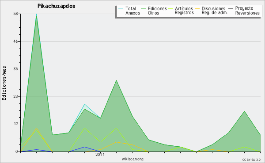The width and height of the screenshot is (265, 163).
Task: Click the 0 y-axis value
Action: [x=17, y=152]
